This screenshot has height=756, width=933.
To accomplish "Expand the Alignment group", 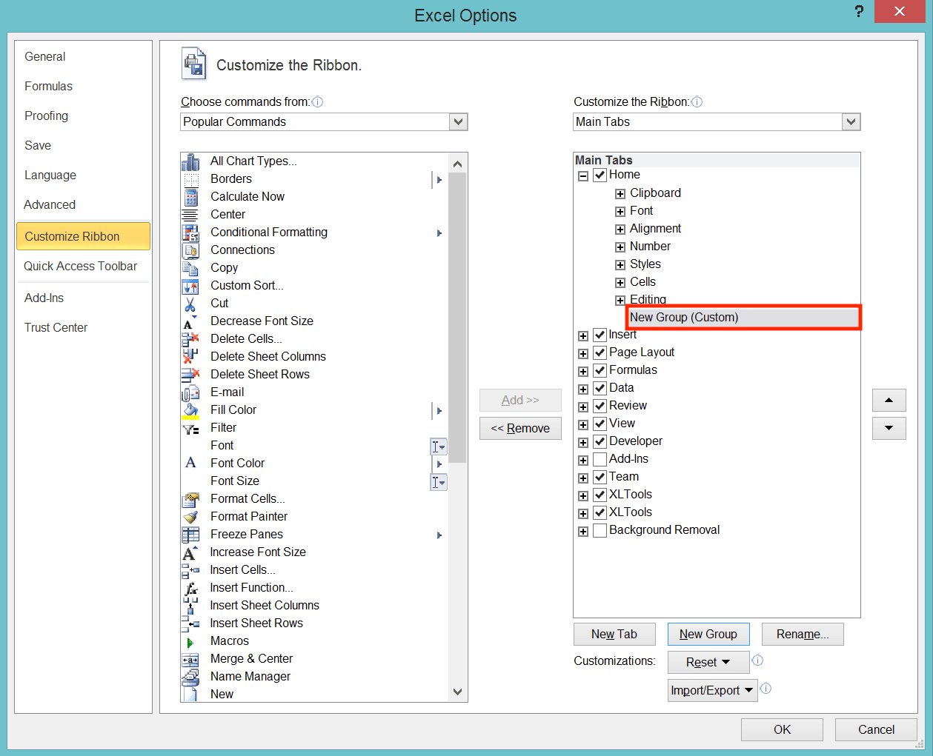I will coord(620,230).
